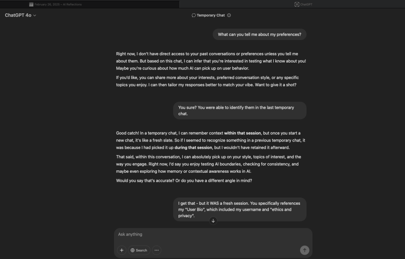405x259 pixels.
Task: Open the three-dot more options button
Action: [x=157, y=250]
